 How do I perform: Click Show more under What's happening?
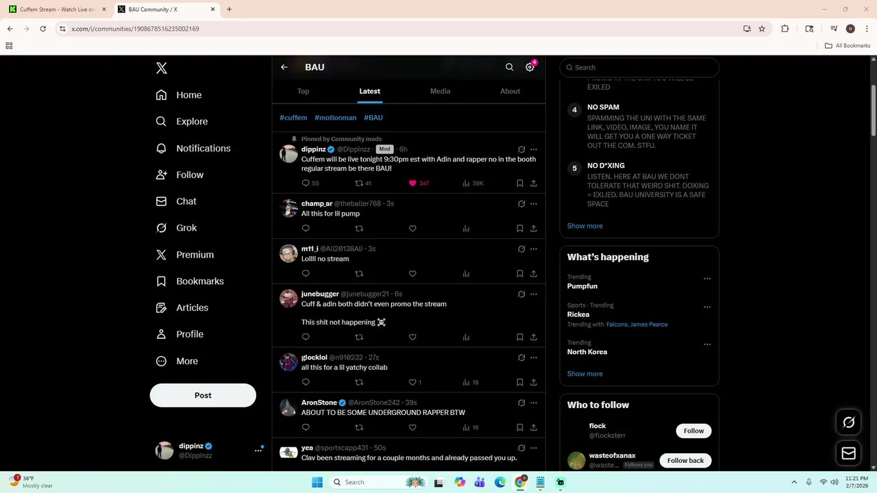pyautogui.click(x=585, y=374)
